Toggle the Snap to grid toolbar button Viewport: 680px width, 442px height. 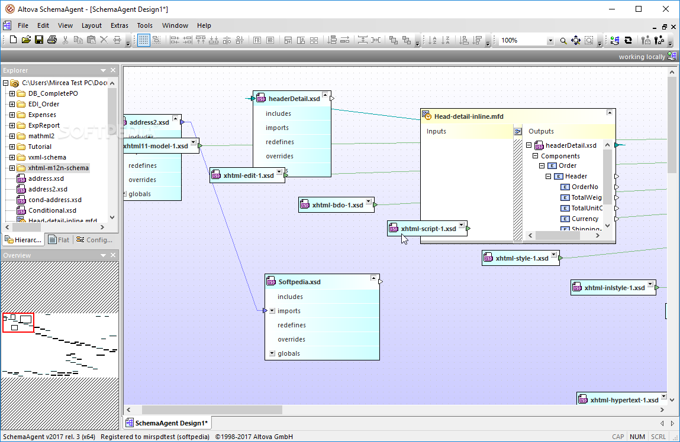click(157, 40)
